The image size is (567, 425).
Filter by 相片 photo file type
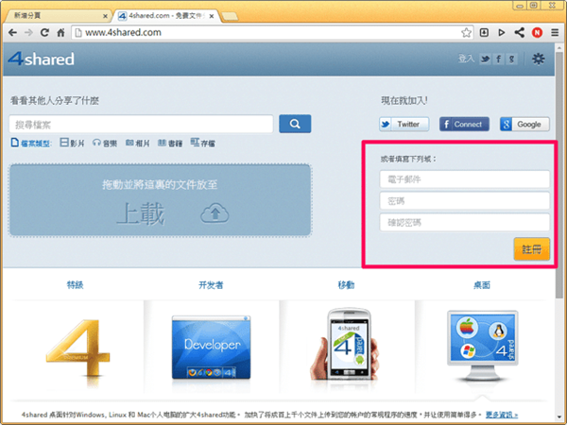pos(137,144)
